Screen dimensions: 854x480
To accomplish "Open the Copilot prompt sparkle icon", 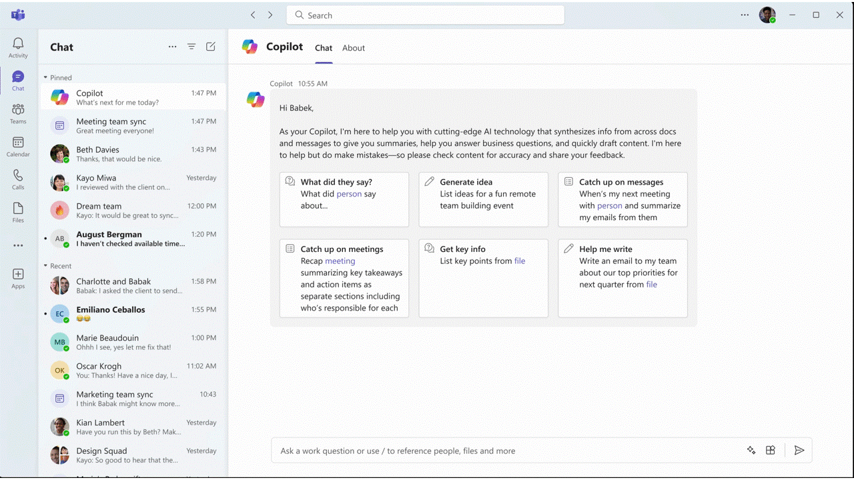I will (751, 451).
